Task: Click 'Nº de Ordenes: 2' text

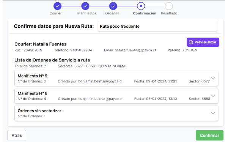Action: (x=32, y=81)
